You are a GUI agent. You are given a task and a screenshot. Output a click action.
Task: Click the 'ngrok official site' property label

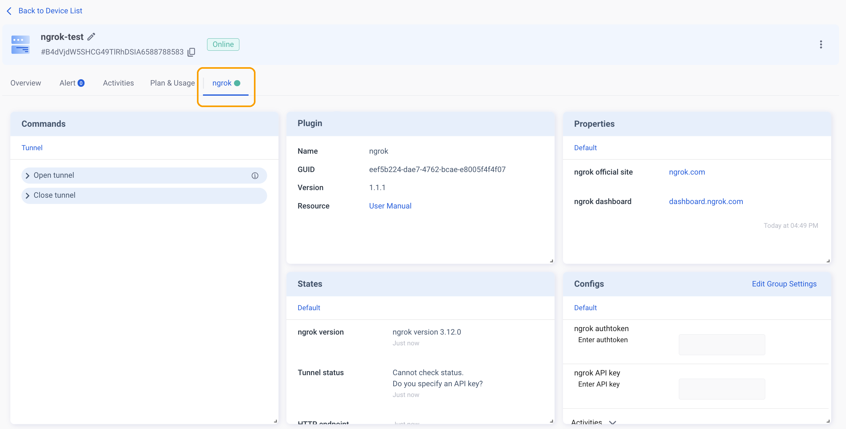coord(603,172)
